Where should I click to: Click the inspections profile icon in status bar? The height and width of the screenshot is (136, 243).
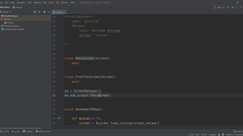click(223, 134)
